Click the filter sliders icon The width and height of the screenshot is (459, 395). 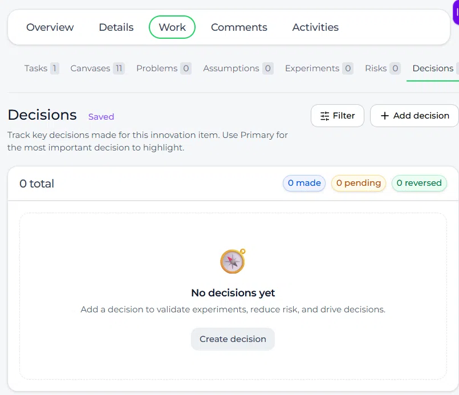[x=324, y=116]
